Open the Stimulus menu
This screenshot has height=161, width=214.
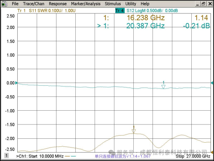click(113, 4)
